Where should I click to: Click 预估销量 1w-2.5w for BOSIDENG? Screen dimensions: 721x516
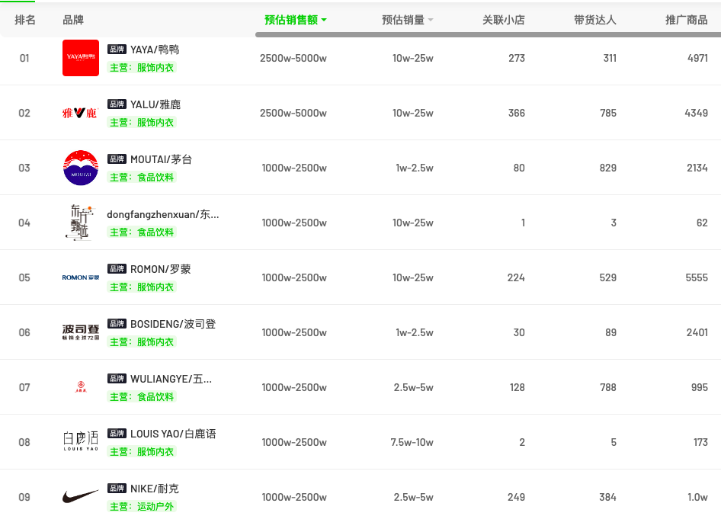415,332
